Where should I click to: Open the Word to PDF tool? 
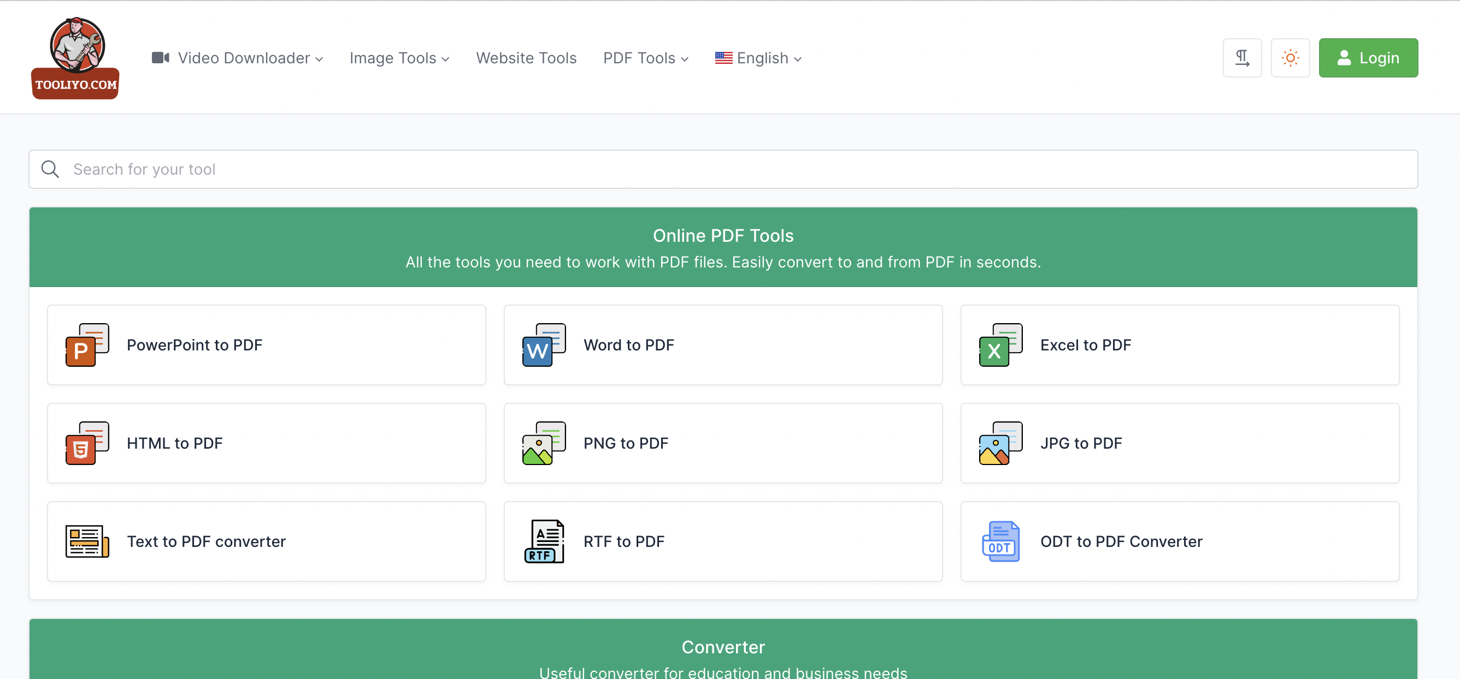tap(723, 345)
